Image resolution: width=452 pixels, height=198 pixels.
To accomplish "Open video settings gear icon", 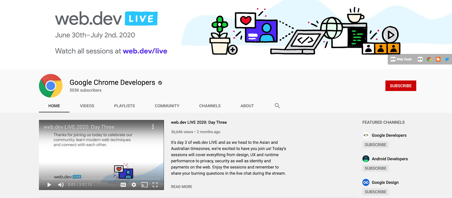I will tap(134, 185).
